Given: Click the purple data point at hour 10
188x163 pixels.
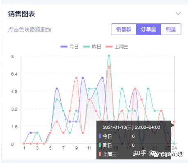Looking at the screenshot, I should pos(83,78).
